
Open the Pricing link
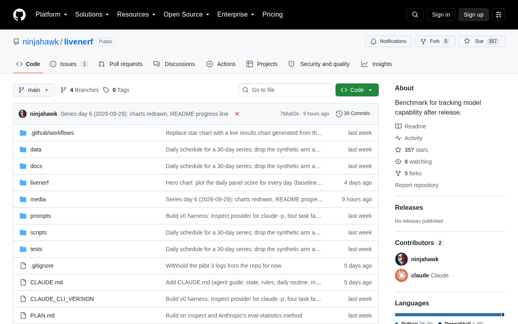click(x=272, y=15)
